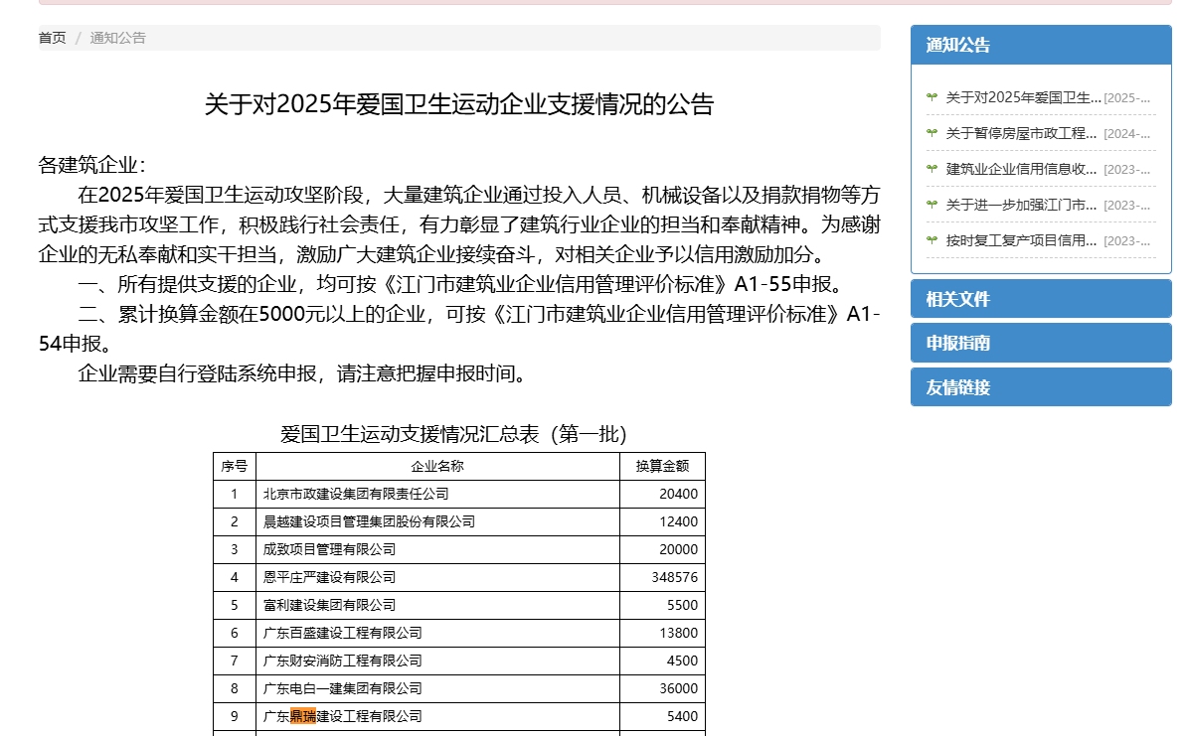1186x736 pixels.
Task: Go to 通知公告 in the breadcrumb
Action: 117,38
